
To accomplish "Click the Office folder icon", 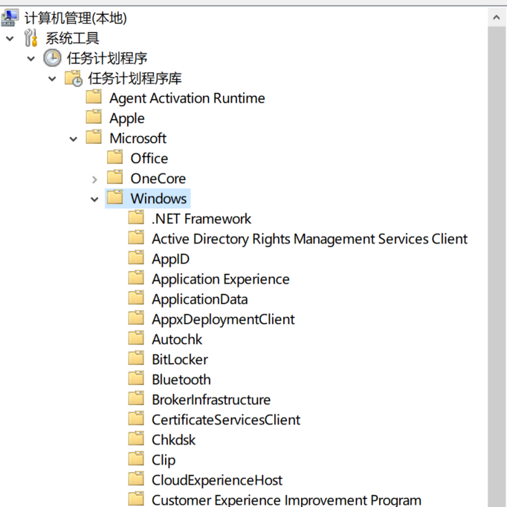I will (115, 157).
